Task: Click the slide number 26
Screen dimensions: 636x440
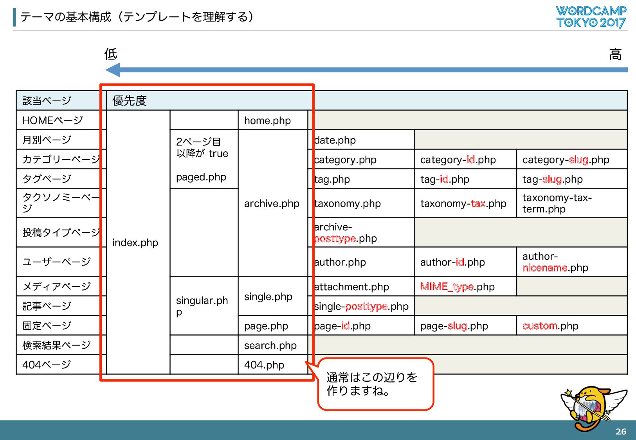Action: (x=621, y=431)
